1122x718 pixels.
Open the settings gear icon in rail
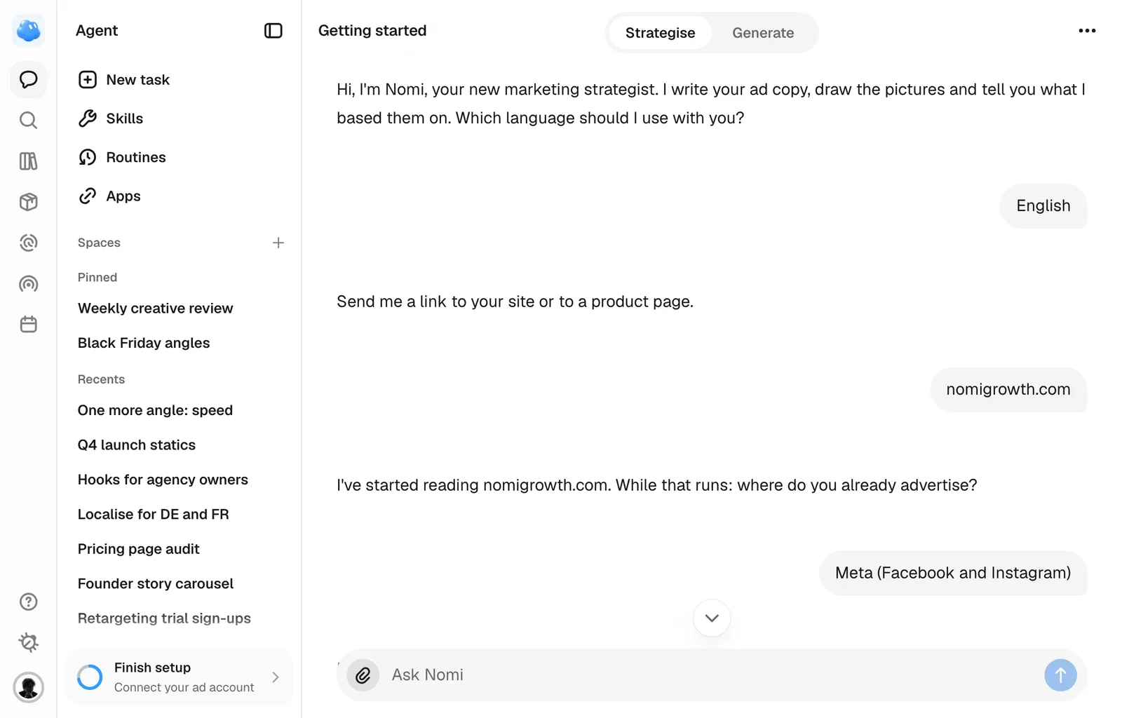(29, 642)
